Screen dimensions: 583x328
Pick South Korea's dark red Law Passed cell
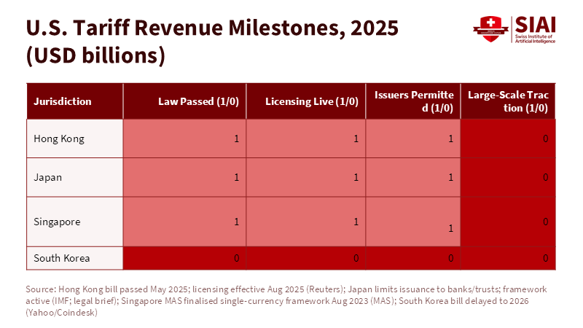pyautogui.click(x=185, y=258)
